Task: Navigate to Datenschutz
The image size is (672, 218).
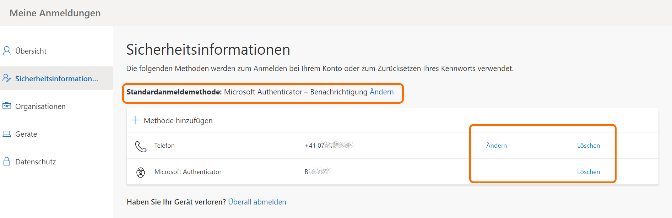Action: 36,162
